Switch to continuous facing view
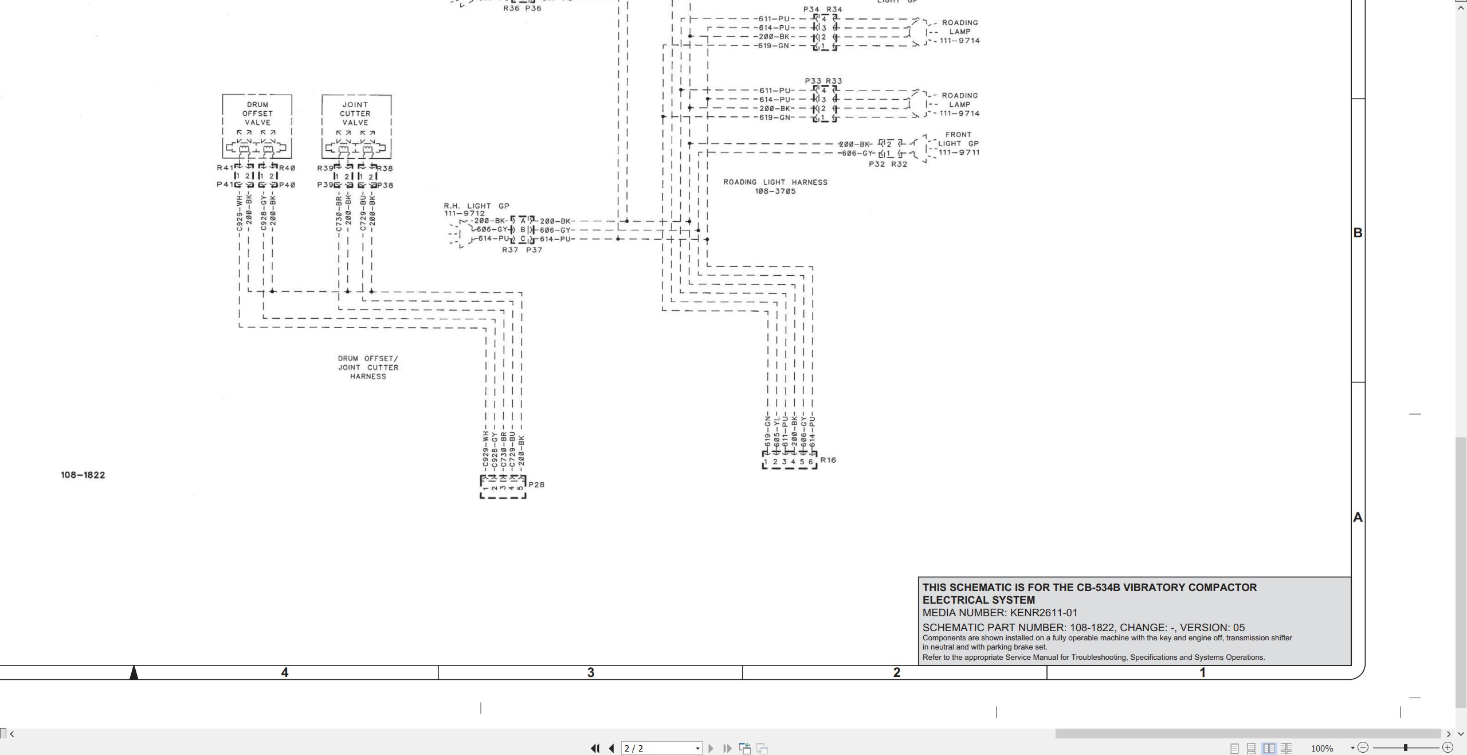 (x=1286, y=748)
